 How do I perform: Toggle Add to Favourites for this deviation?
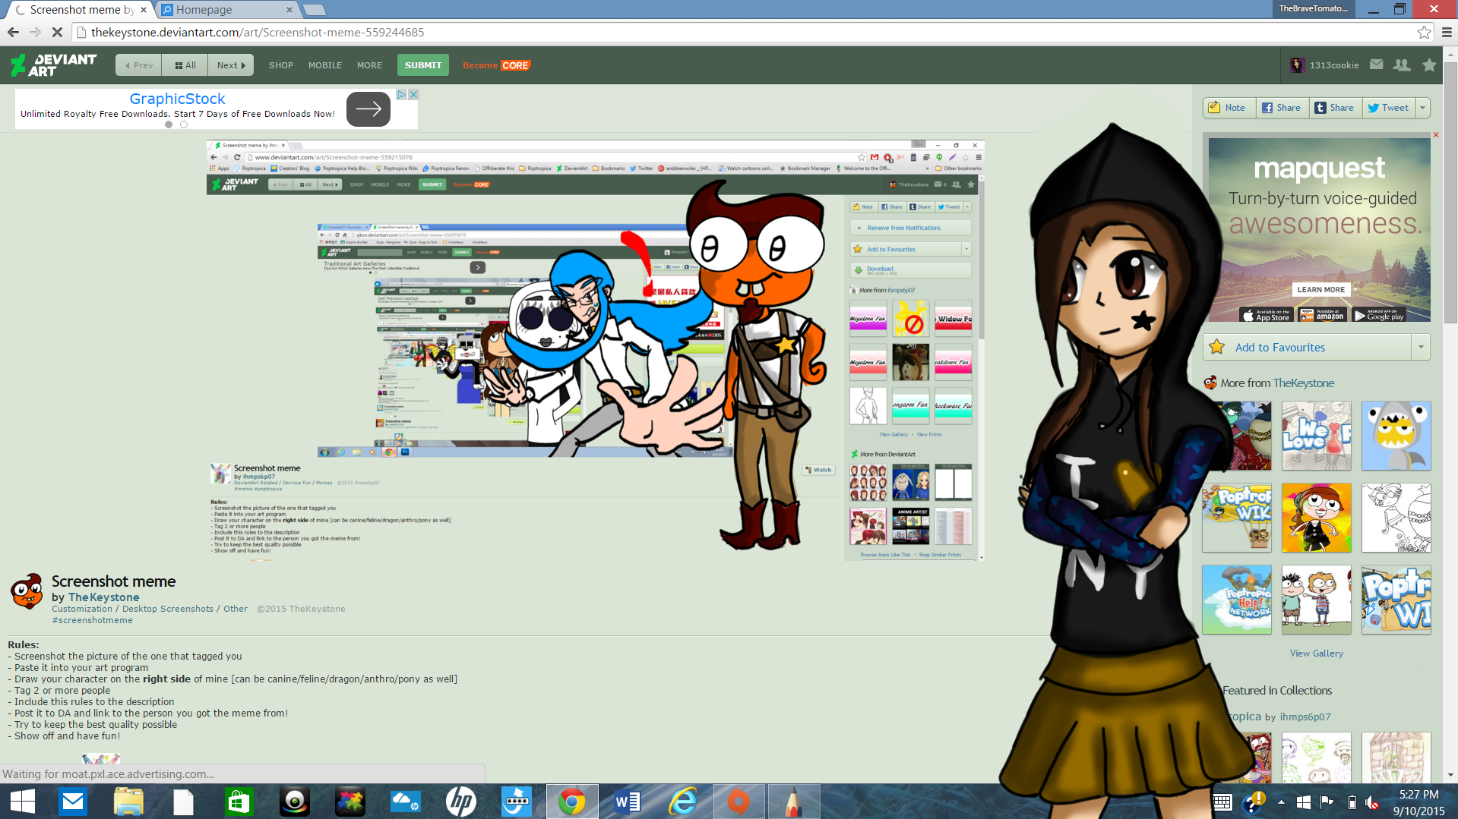(1307, 347)
